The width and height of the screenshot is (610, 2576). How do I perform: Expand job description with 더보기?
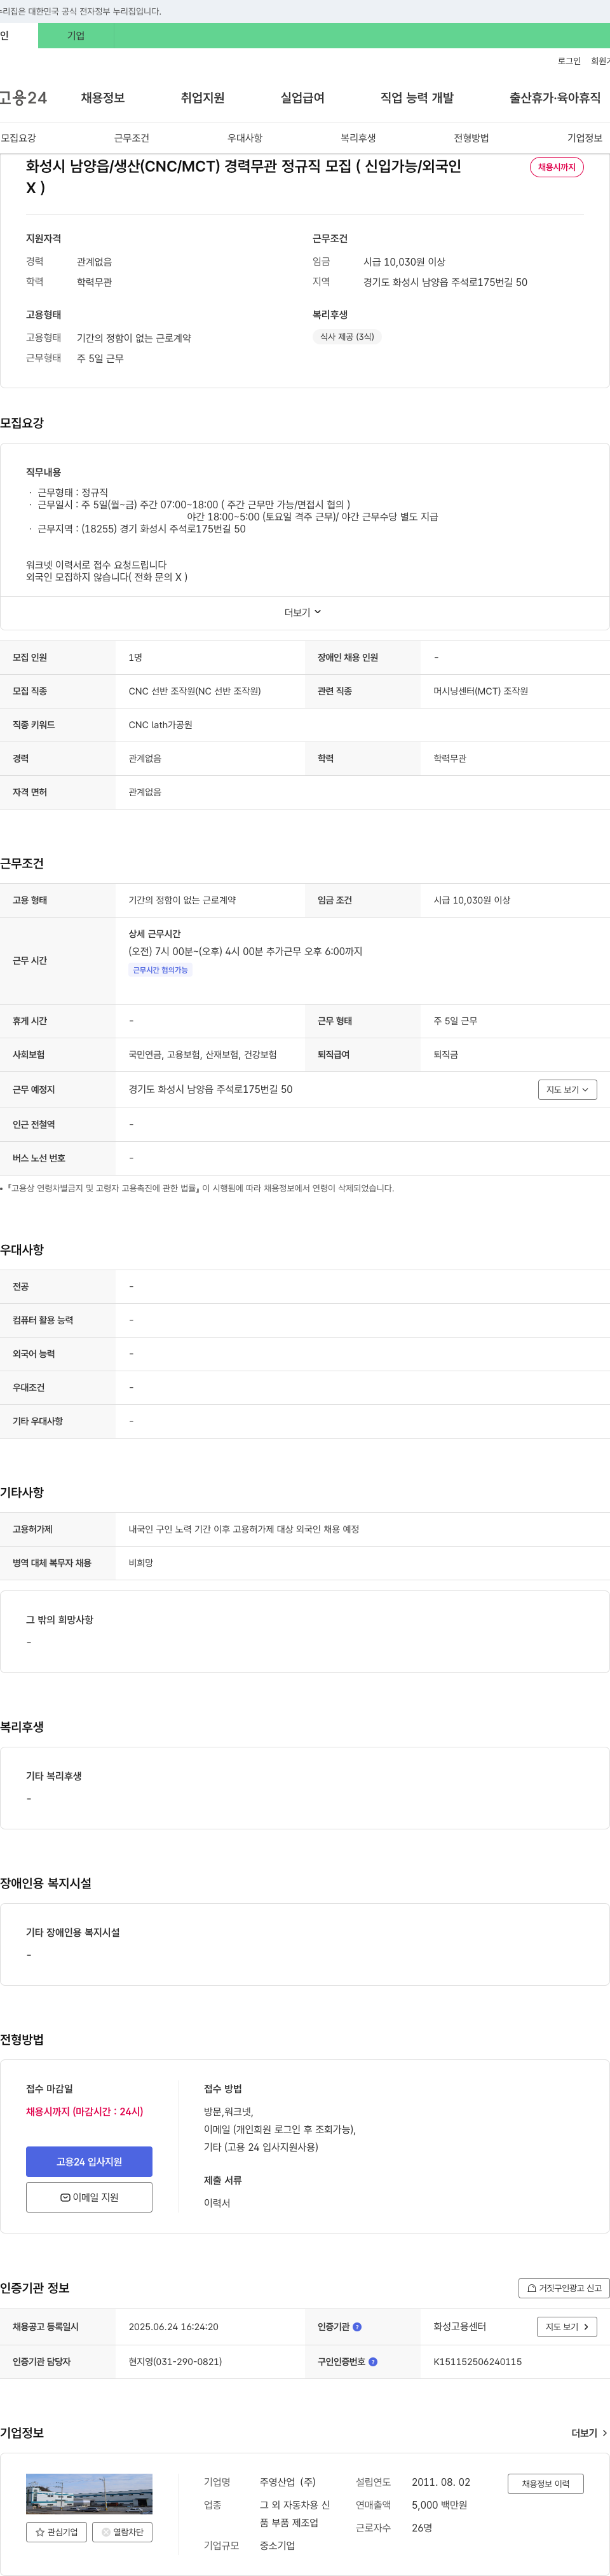(303, 612)
